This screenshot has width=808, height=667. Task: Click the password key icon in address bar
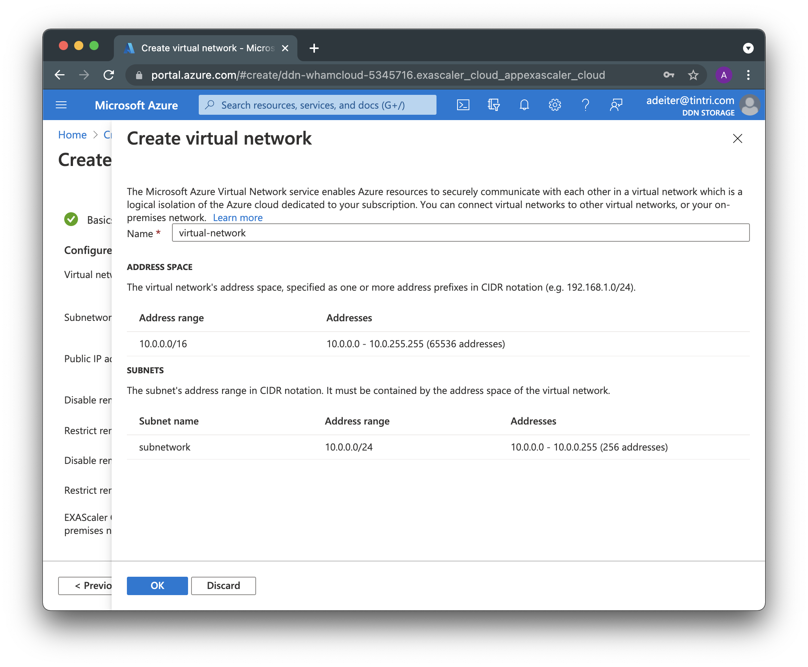tap(668, 75)
